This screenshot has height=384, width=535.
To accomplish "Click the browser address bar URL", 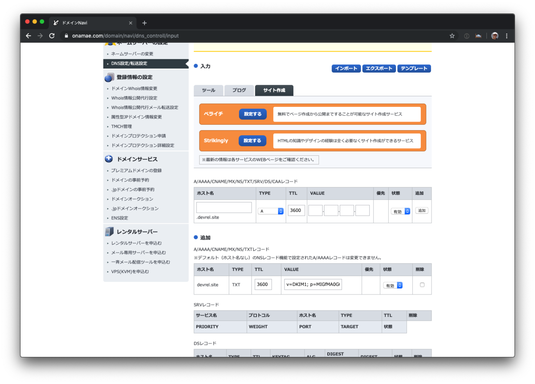I will click(x=125, y=36).
